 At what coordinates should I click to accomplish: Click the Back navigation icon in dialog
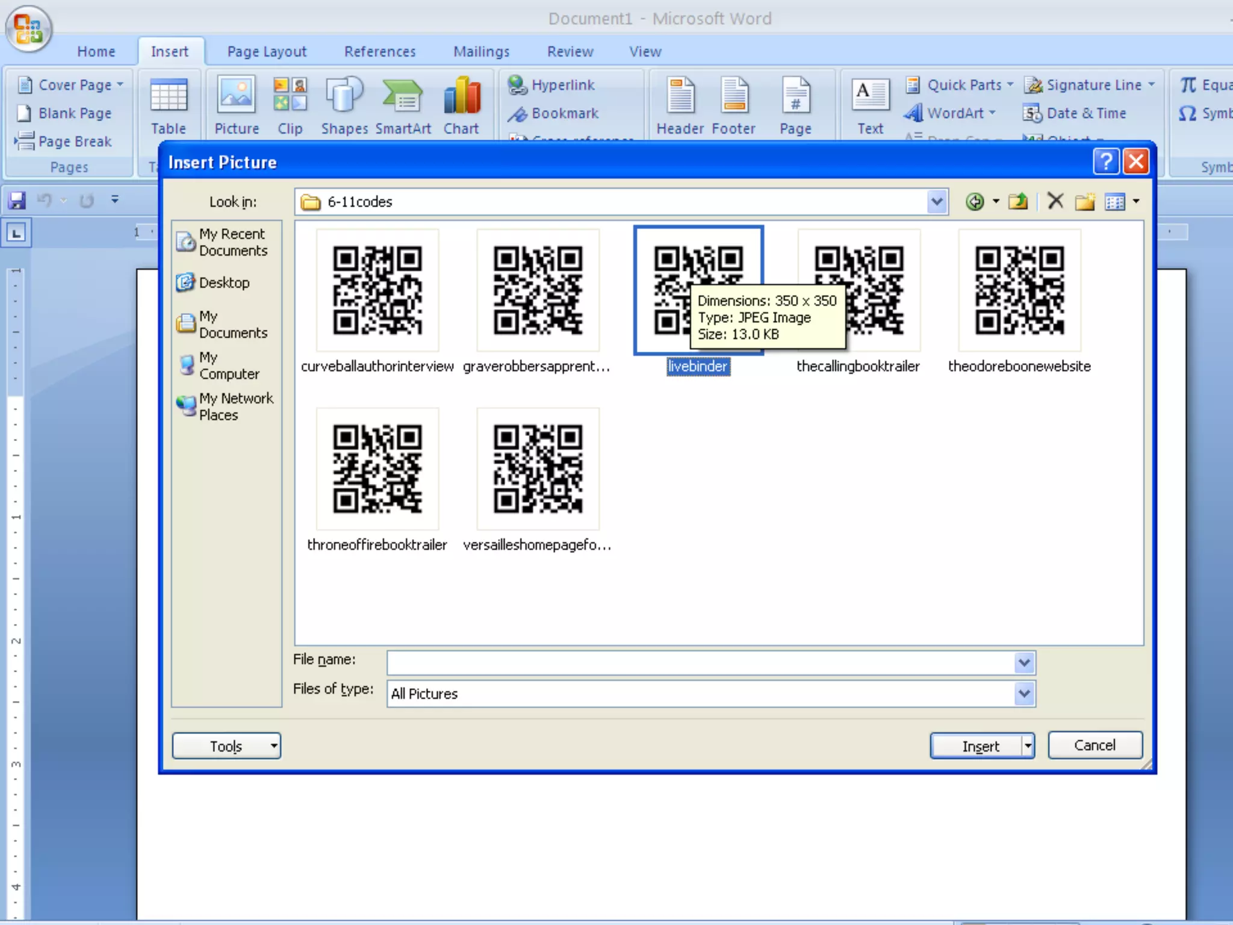[974, 202]
